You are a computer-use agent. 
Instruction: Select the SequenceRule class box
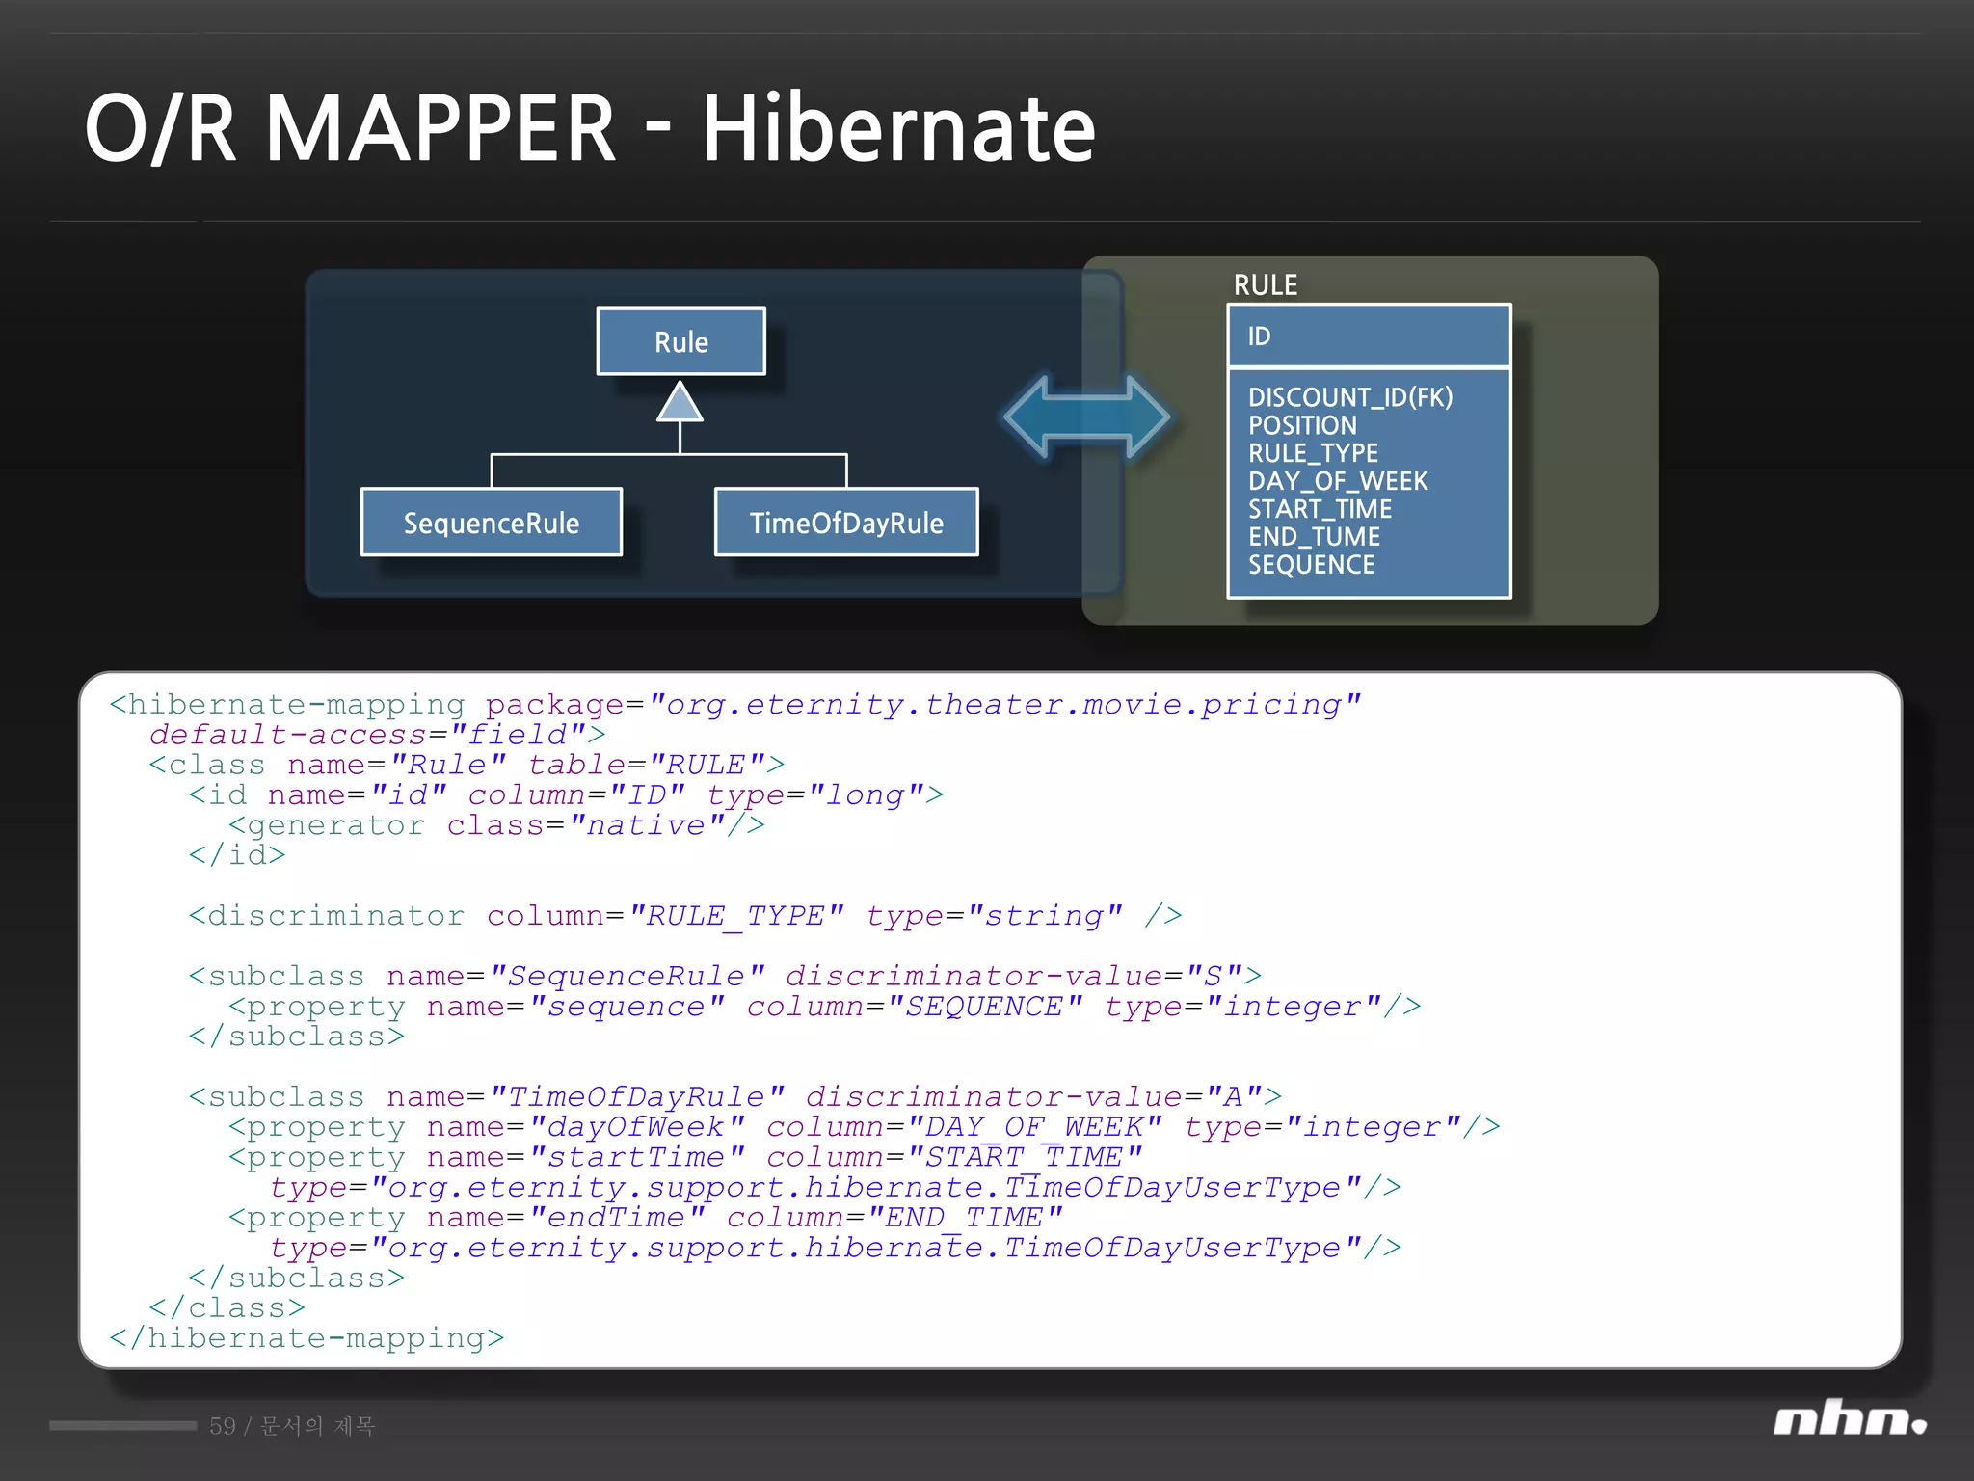(492, 523)
